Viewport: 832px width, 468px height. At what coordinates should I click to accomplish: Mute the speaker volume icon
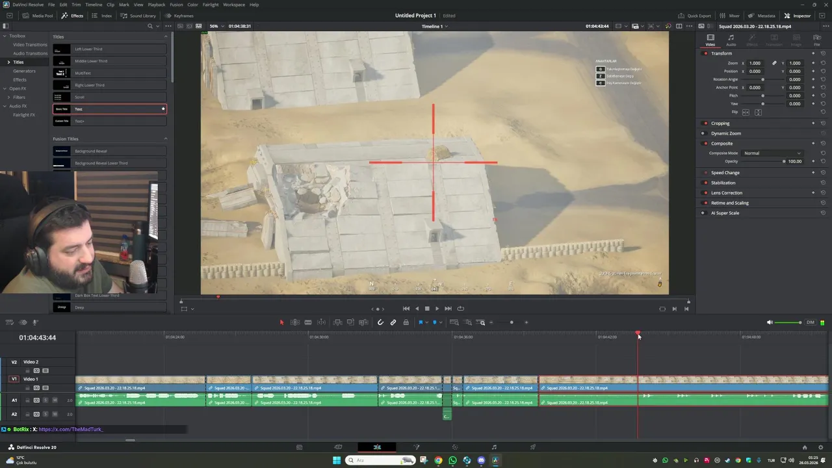pyautogui.click(x=770, y=322)
